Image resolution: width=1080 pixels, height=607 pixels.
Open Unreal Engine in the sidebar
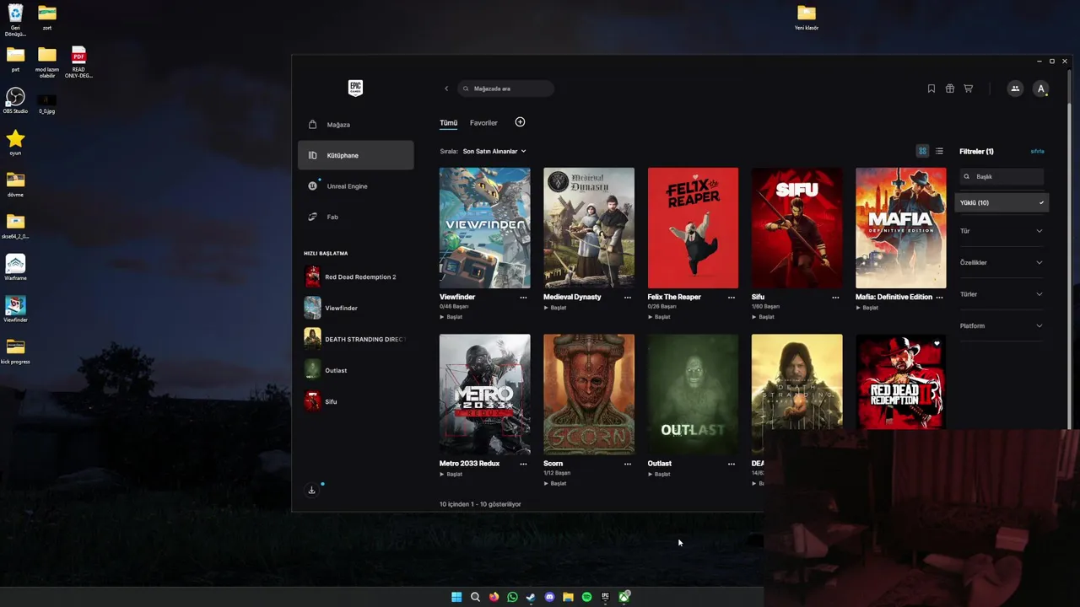(355, 186)
